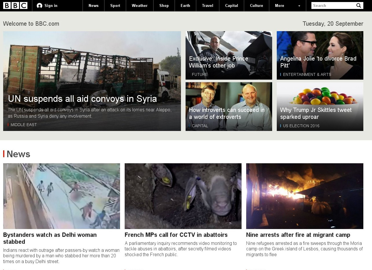Click the MIDDLE EAST category tag
This screenshot has height=270, width=372.
point(24,125)
